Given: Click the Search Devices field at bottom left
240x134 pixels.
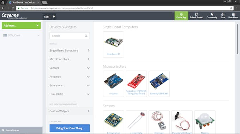Looking at the screenshot, I should click(21, 130).
